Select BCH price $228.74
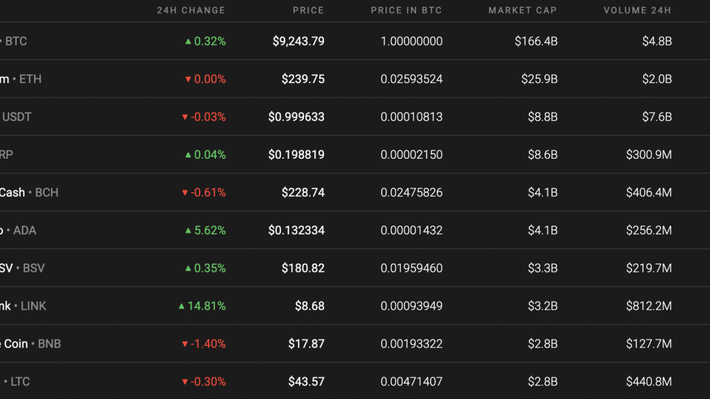This screenshot has width=710, height=399. point(303,192)
